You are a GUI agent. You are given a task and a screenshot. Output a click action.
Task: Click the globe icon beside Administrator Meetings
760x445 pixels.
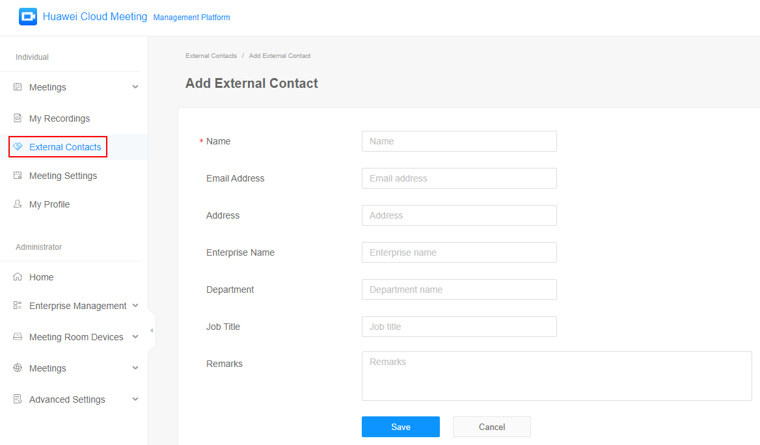(18, 368)
